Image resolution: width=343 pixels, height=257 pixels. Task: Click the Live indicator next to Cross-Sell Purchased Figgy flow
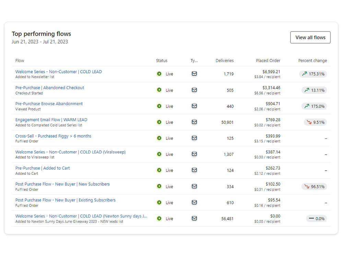[x=159, y=138]
